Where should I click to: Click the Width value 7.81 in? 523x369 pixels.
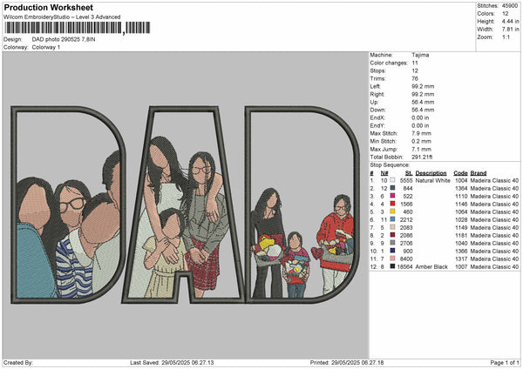click(510, 30)
